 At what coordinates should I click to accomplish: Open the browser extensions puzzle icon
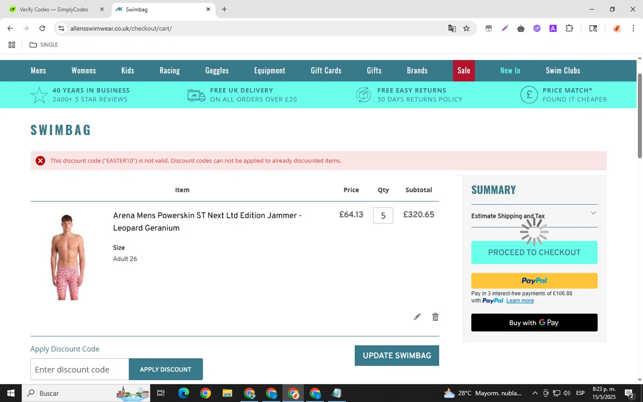[569, 28]
